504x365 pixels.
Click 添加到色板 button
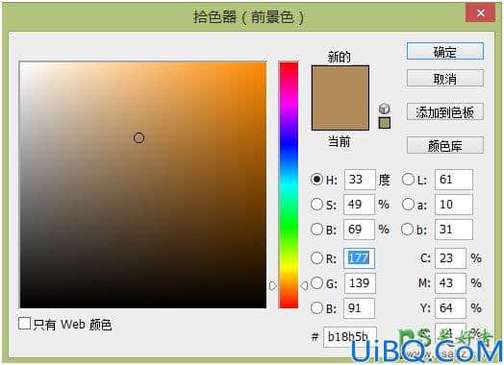(445, 112)
